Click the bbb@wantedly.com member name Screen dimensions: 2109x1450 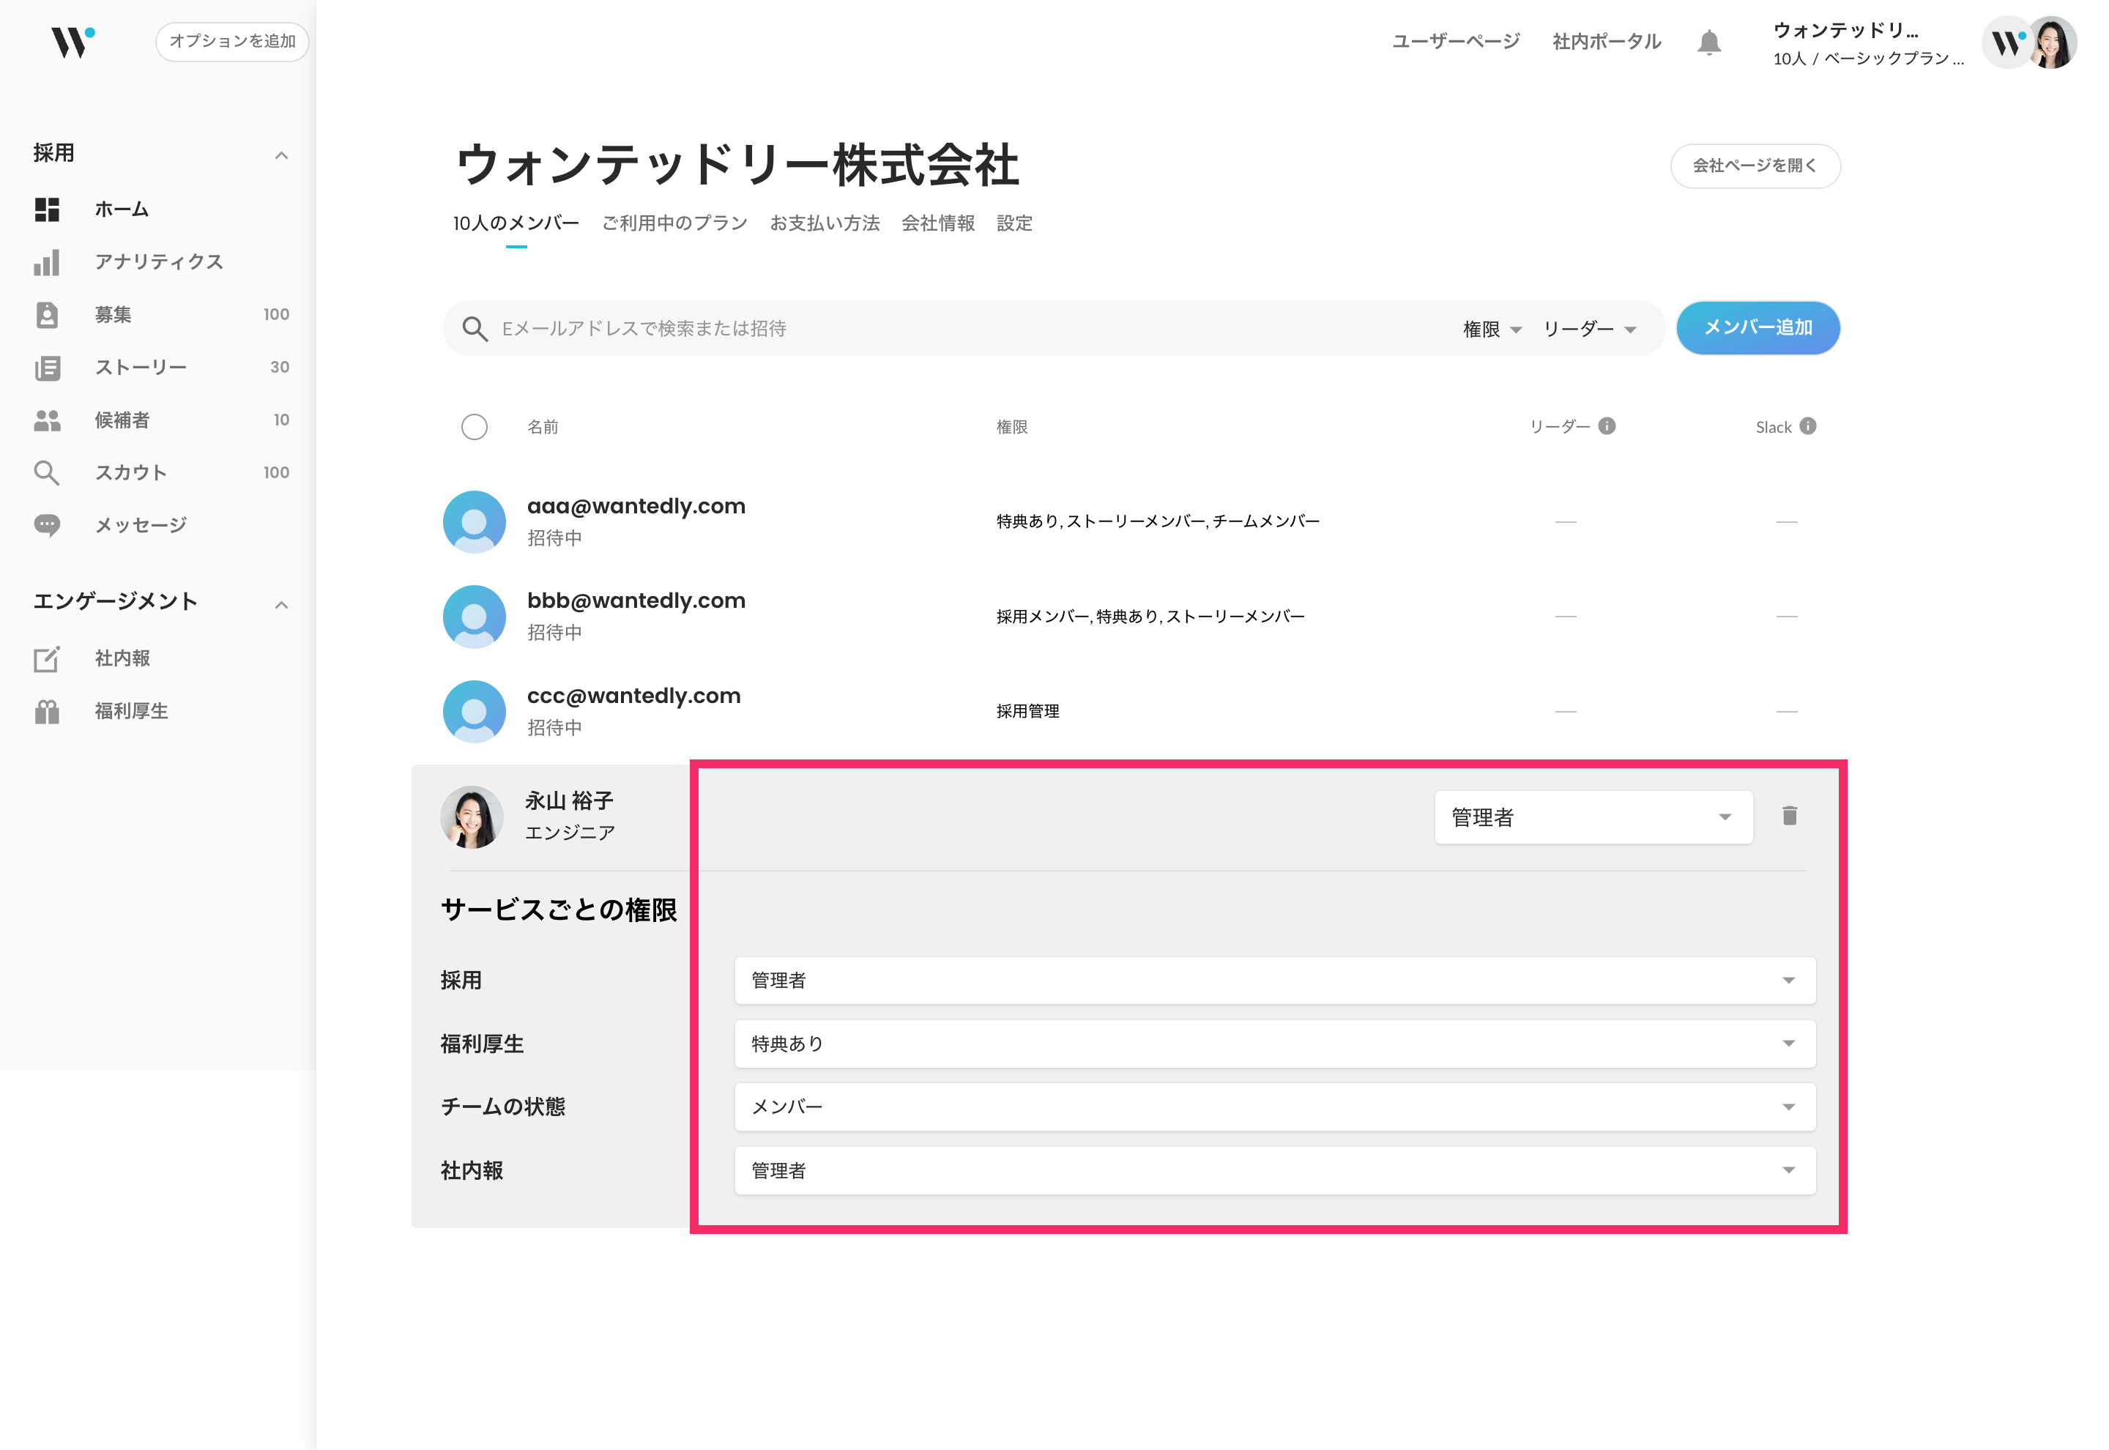click(x=636, y=601)
